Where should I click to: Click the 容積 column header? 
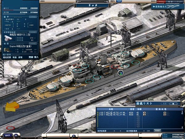(x=138, y=109)
